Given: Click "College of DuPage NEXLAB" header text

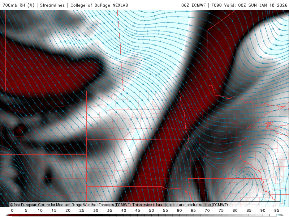Looking at the screenshot, I should pos(99,5).
